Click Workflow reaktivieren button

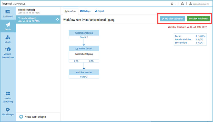198,19
